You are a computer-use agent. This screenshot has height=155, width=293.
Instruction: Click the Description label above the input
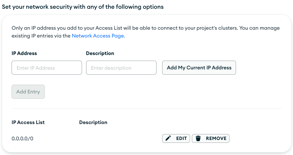pos(100,53)
